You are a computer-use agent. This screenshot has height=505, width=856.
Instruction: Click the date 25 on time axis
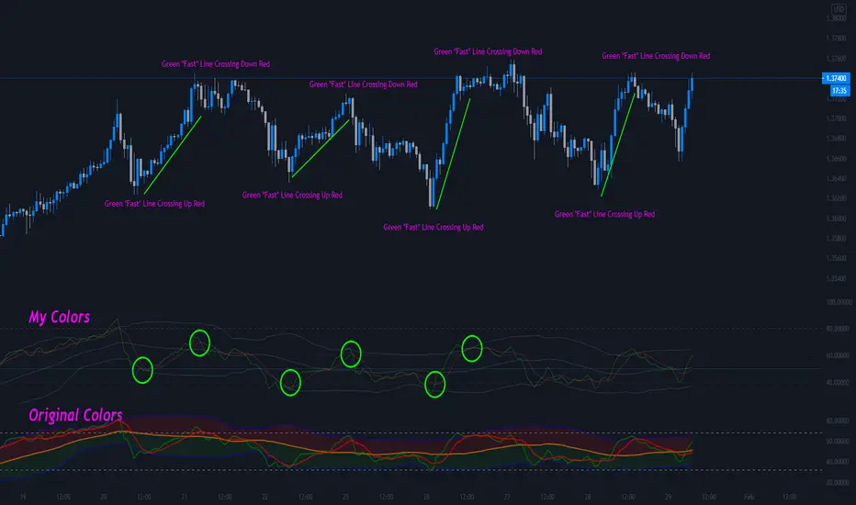click(x=345, y=497)
